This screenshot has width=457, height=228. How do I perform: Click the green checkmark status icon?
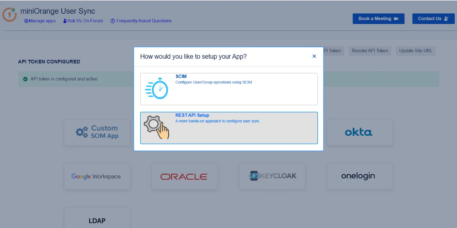pos(25,79)
